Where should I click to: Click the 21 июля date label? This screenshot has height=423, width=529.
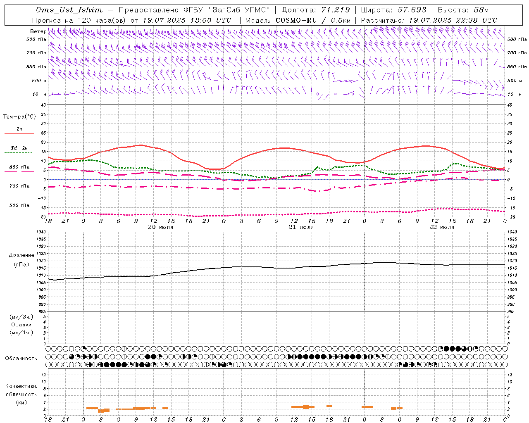tap(302, 227)
